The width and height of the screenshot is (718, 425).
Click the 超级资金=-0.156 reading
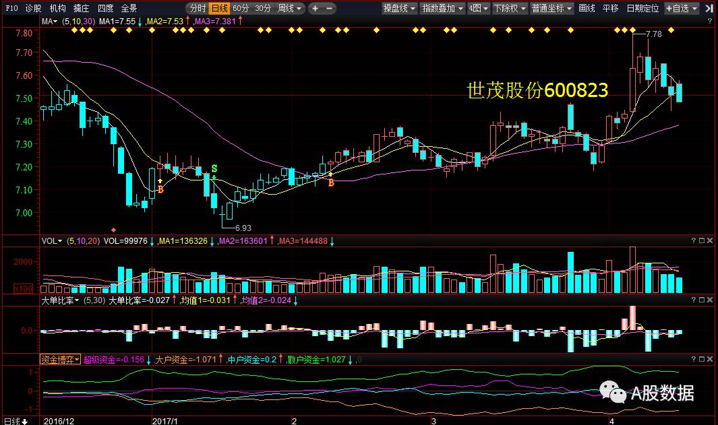click(114, 360)
